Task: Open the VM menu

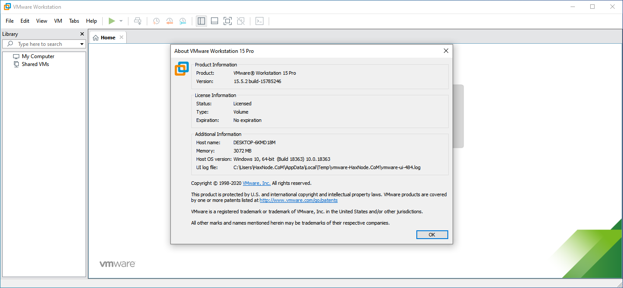Action: coord(58,21)
